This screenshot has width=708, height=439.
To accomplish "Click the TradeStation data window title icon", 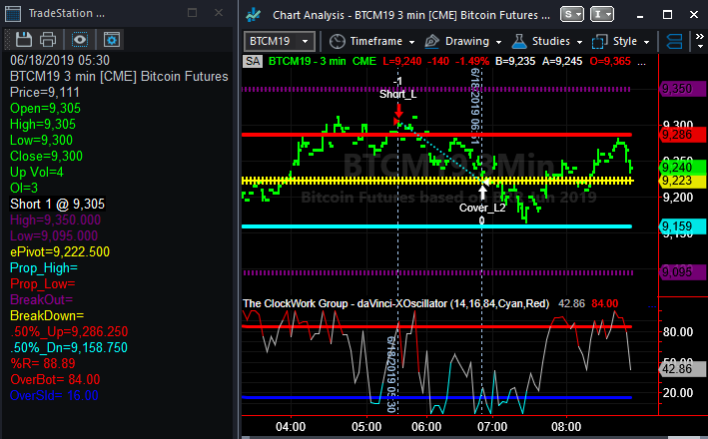I will pos(13,14).
